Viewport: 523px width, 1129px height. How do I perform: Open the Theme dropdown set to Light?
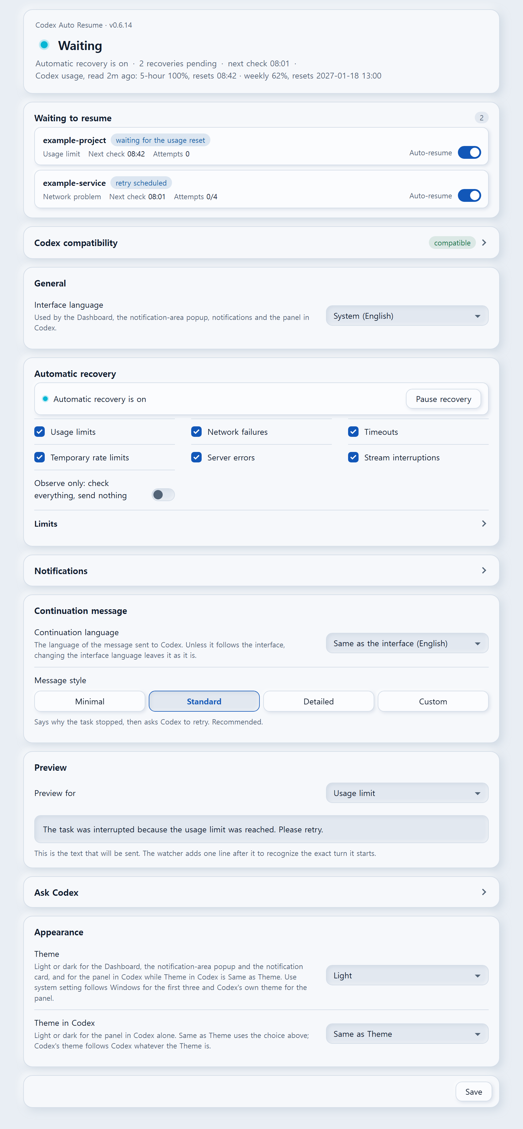click(x=407, y=976)
